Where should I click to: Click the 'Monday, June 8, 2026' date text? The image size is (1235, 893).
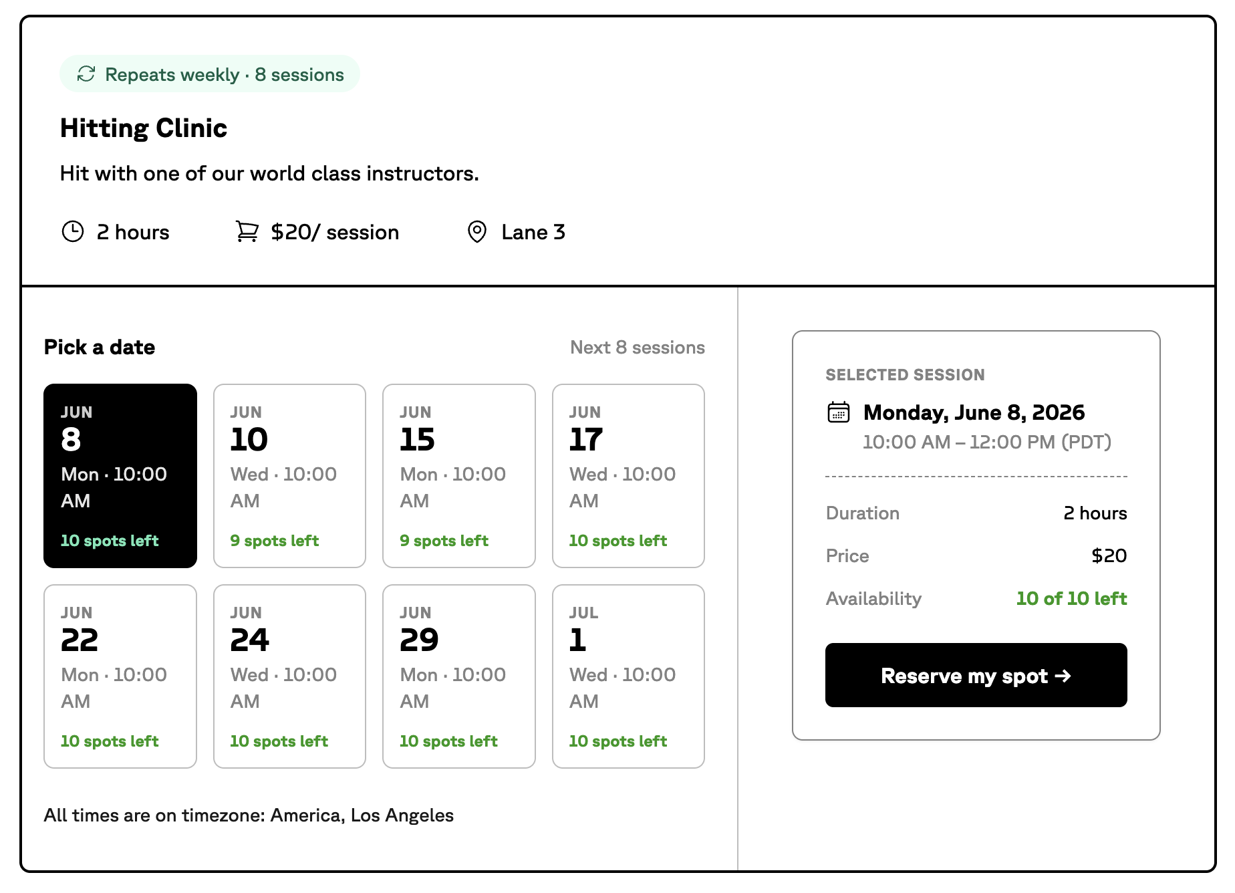[x=974, y=412]
